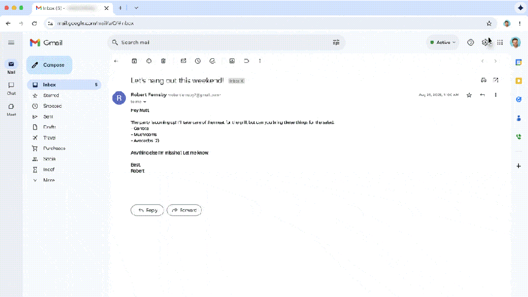This screenshot has width=528, height=297.
Task: Click the Forward button
Action: (184, 210)
